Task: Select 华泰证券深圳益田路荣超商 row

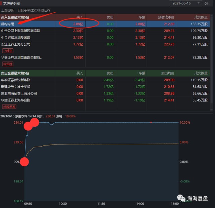Action: pos(105,57)
